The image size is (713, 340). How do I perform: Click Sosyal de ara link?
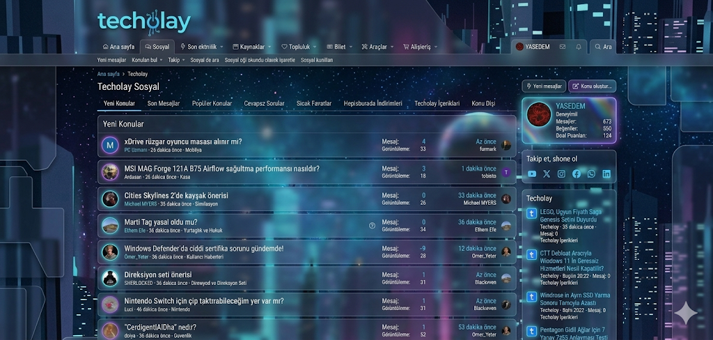205,60
